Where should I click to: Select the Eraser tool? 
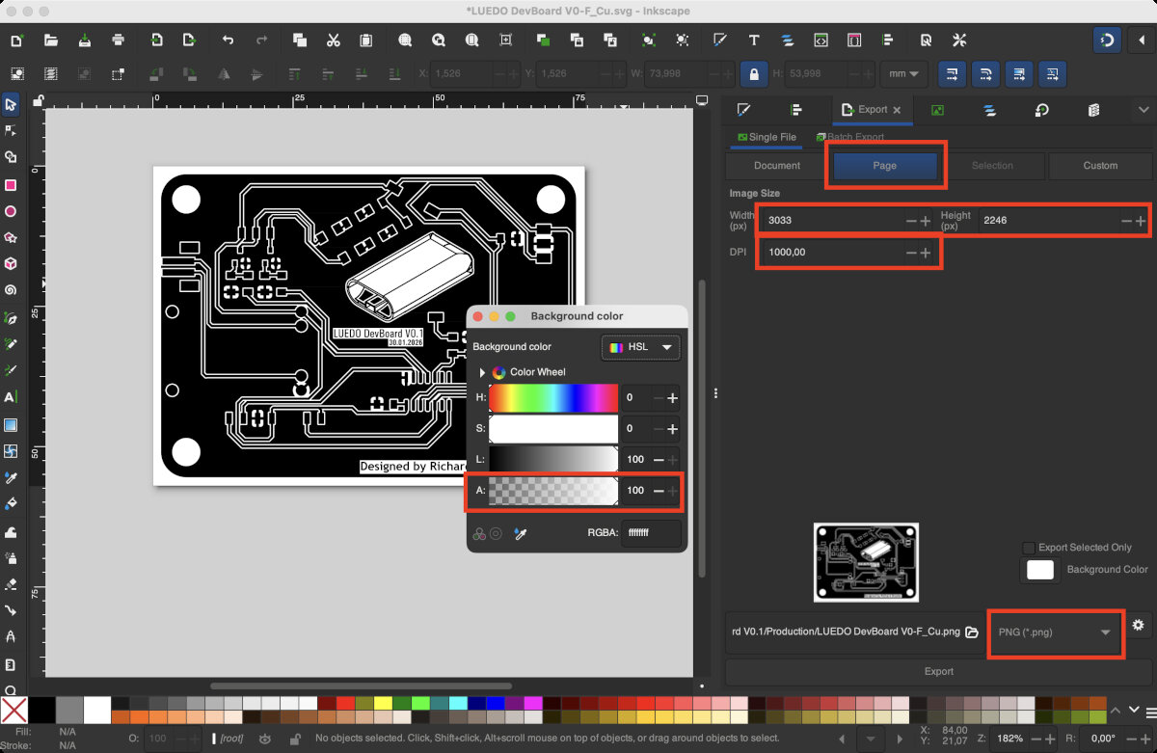11,583
